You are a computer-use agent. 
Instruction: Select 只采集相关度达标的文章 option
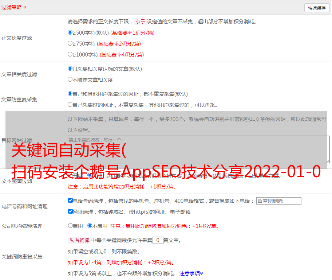point(70,69)
